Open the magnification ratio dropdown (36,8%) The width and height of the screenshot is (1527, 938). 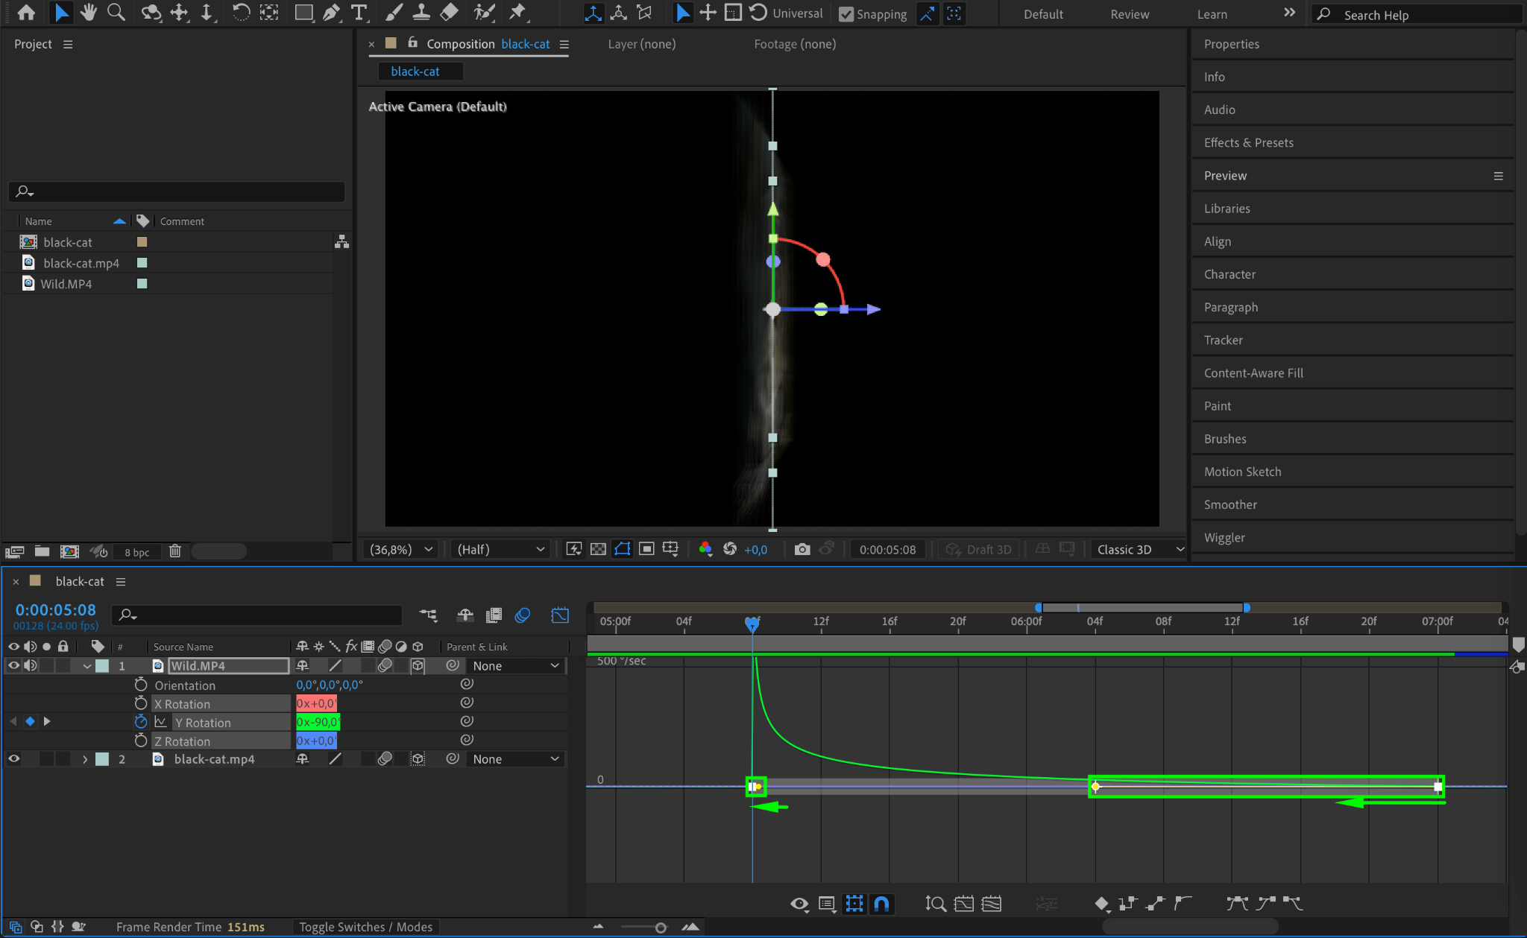[x=401, y=549]
